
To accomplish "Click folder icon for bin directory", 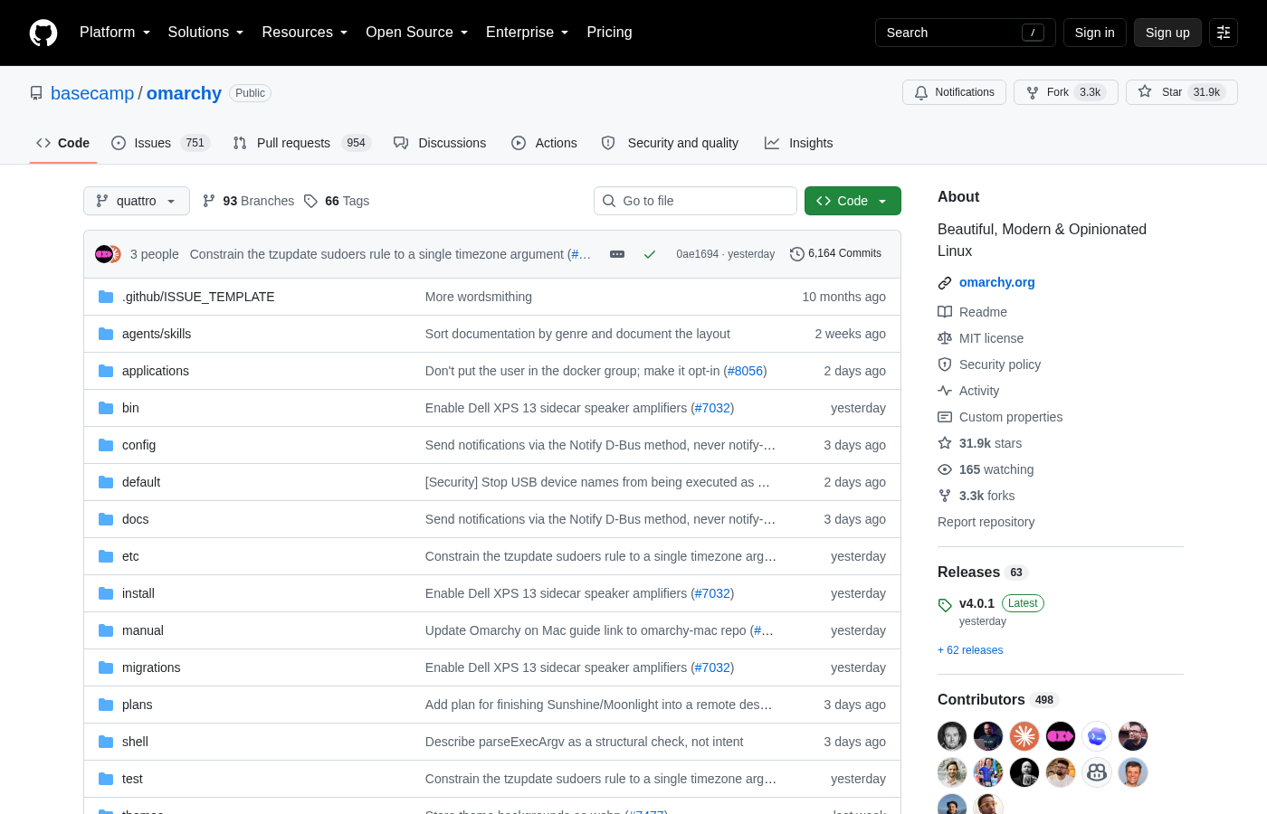I will [106, 408].
